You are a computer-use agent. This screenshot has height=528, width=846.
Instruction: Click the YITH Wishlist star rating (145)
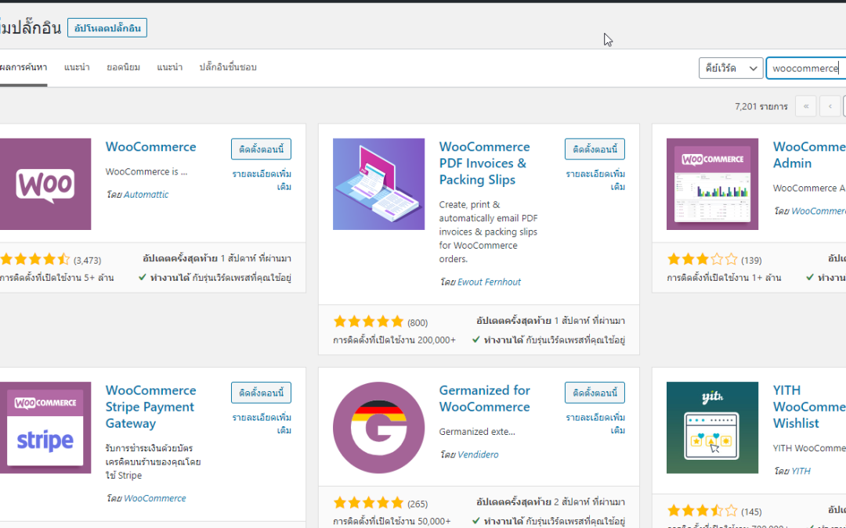point(702,511)
